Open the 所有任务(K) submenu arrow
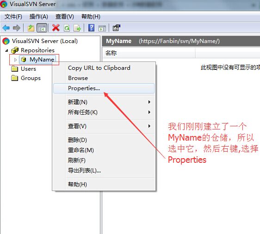 coord(149,112)
